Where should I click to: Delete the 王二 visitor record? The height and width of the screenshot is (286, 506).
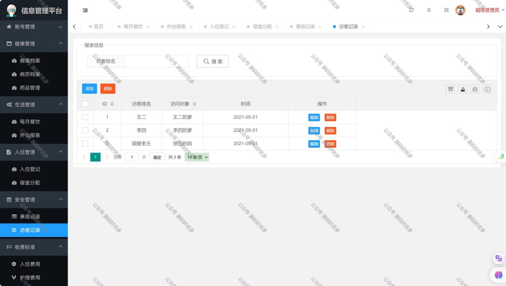(330, 118)
